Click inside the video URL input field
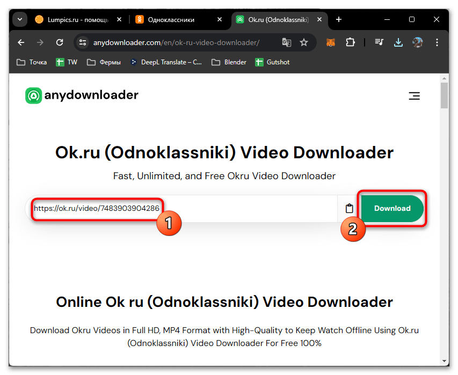Screen dimensions: 458x375 click(161, 208)
